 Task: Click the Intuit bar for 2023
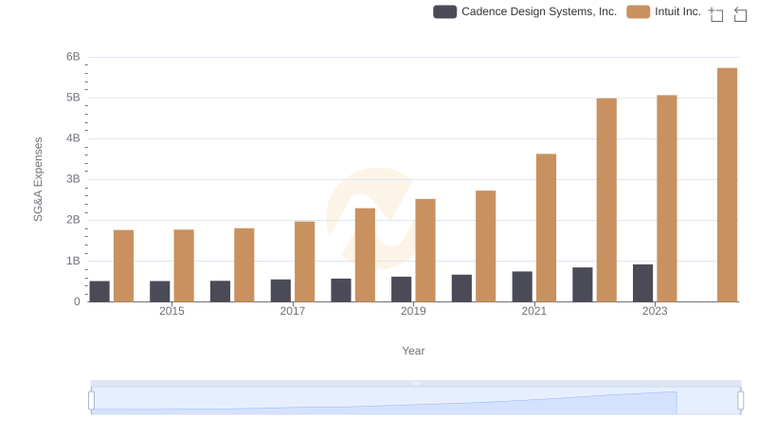[667, 198]
